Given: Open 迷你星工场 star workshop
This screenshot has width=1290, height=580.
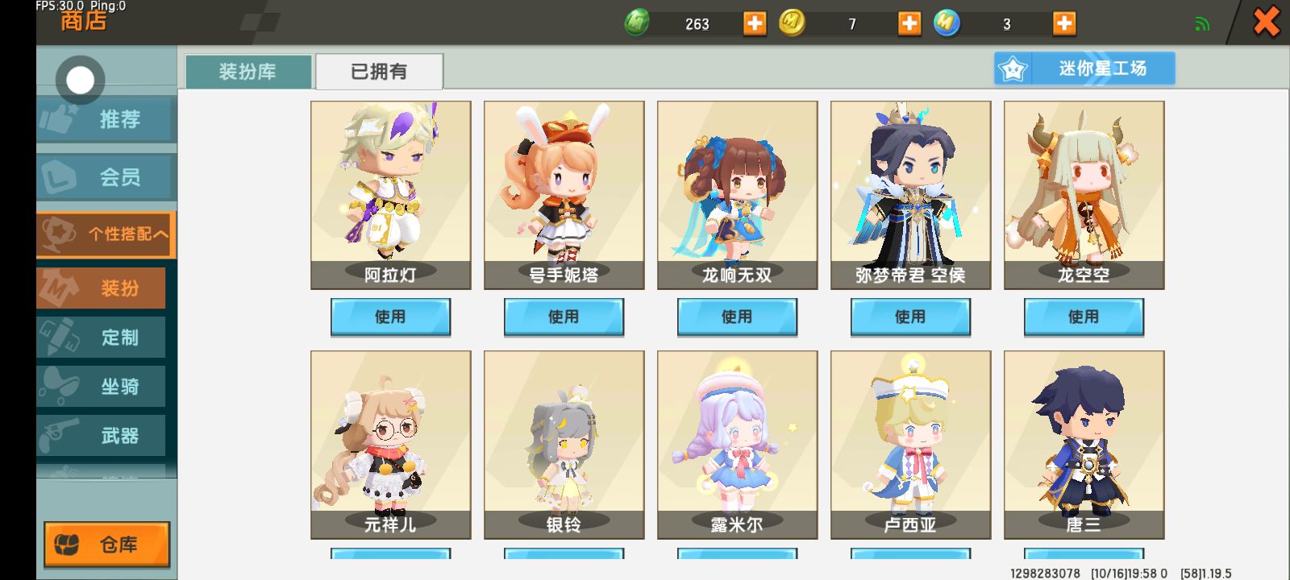Looking at the screenshot, I should pos(1084,68).
